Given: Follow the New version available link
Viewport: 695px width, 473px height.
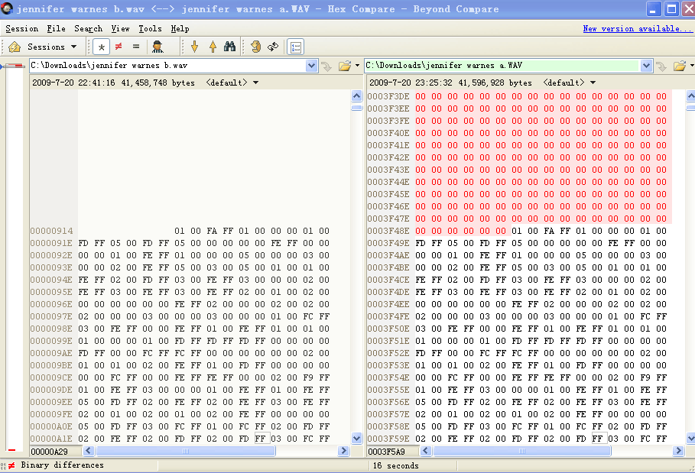Looking at the screenshot, I should click(637, 29).
